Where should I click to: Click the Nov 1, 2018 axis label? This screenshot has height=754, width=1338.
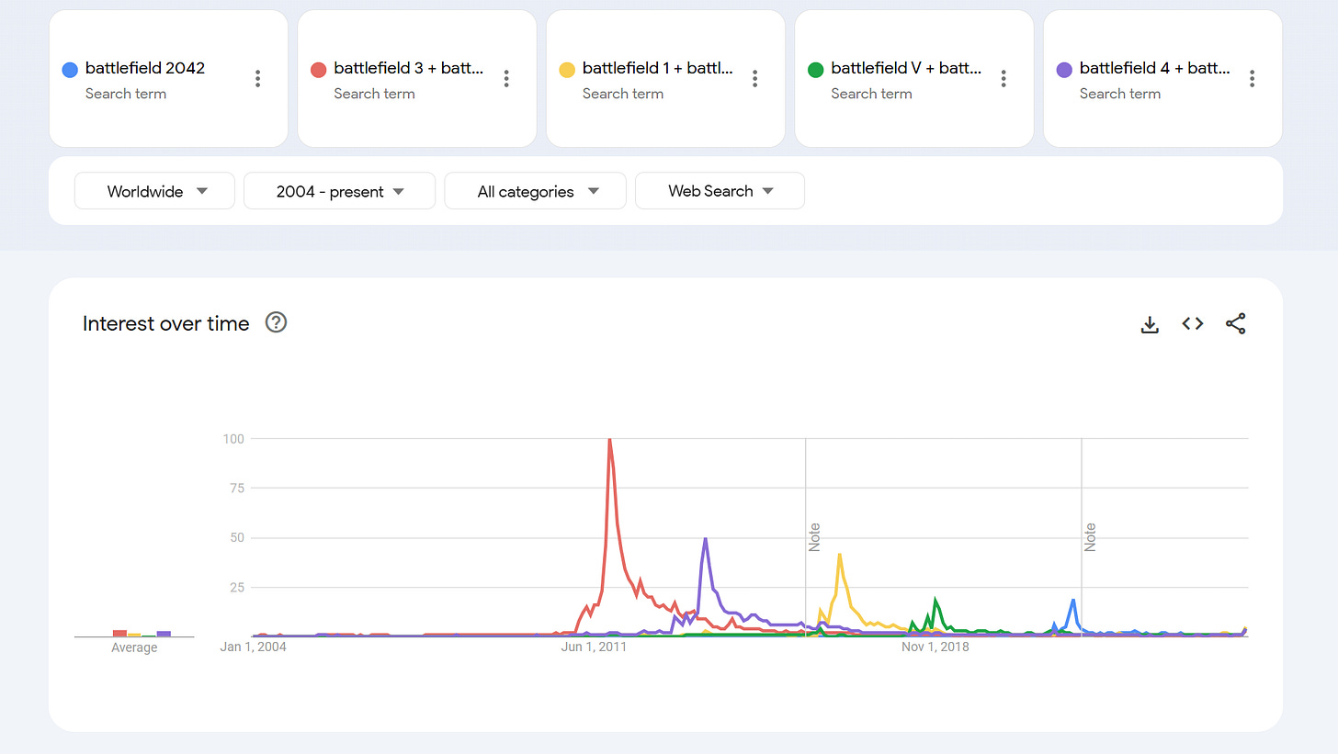(935, 647)
